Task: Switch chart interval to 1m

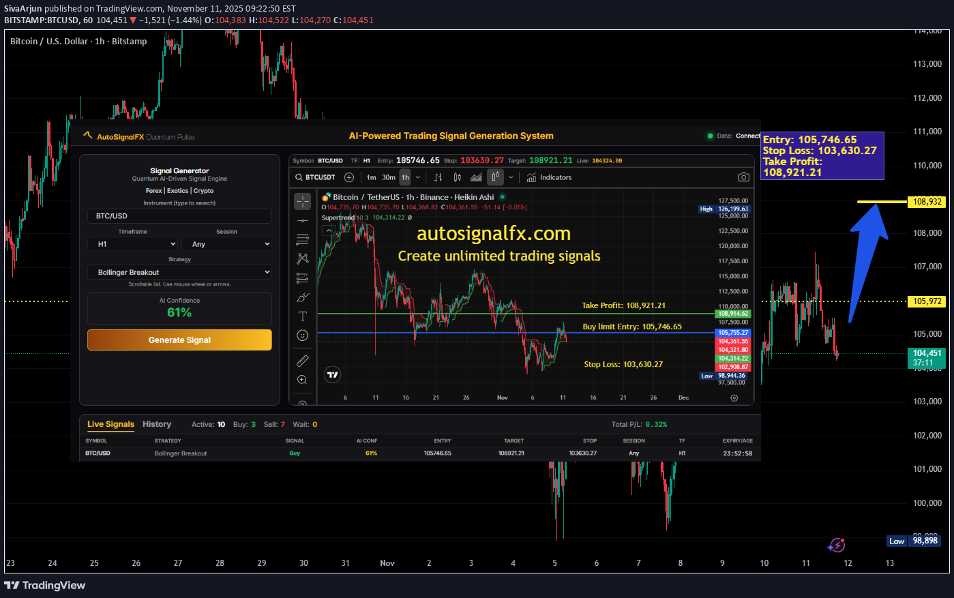Action: click(371, 177)
